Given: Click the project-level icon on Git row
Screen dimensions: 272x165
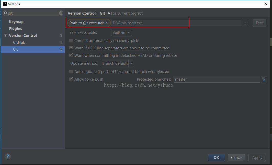Looking at the screenshot, I should pos(61,49).
